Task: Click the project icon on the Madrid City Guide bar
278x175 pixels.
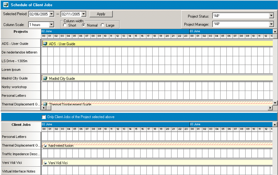Action: 45,78
